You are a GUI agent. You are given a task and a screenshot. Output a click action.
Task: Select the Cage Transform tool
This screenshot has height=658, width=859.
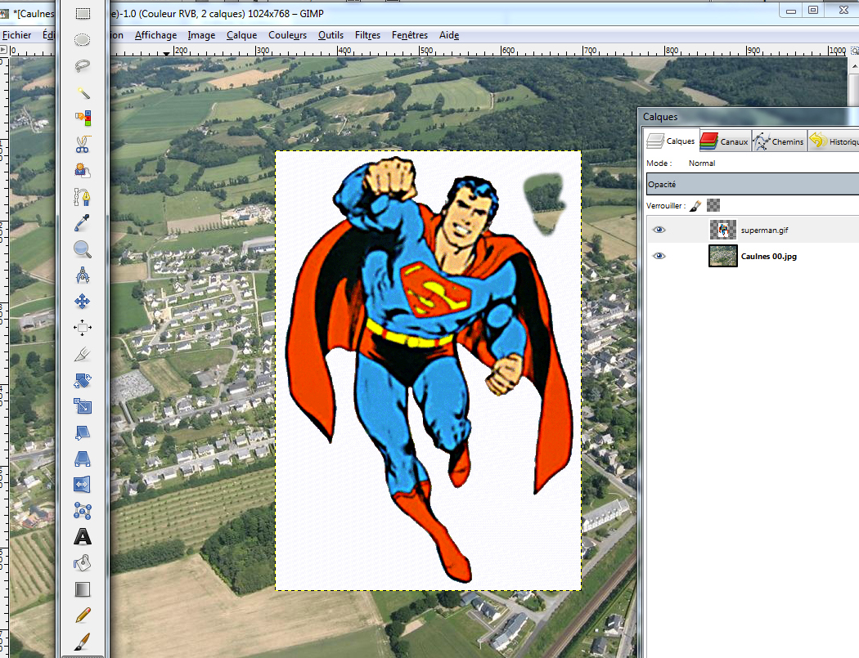point(83,511)
